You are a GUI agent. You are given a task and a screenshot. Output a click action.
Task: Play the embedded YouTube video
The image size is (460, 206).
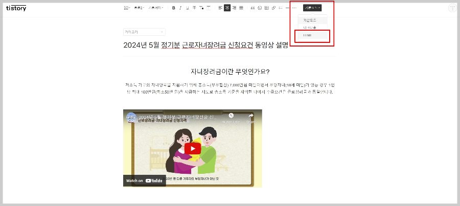(x=193, y=148)
